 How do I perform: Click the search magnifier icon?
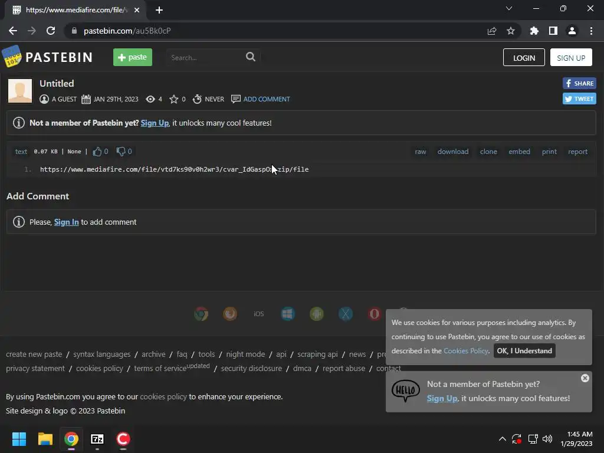(x=250, y=57)
